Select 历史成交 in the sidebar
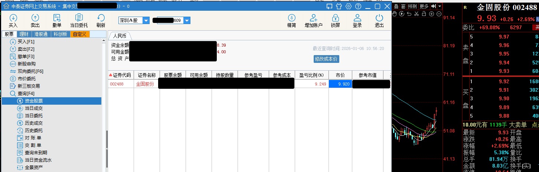The width and height of the screenshot is (539, 172). point(33,123)
